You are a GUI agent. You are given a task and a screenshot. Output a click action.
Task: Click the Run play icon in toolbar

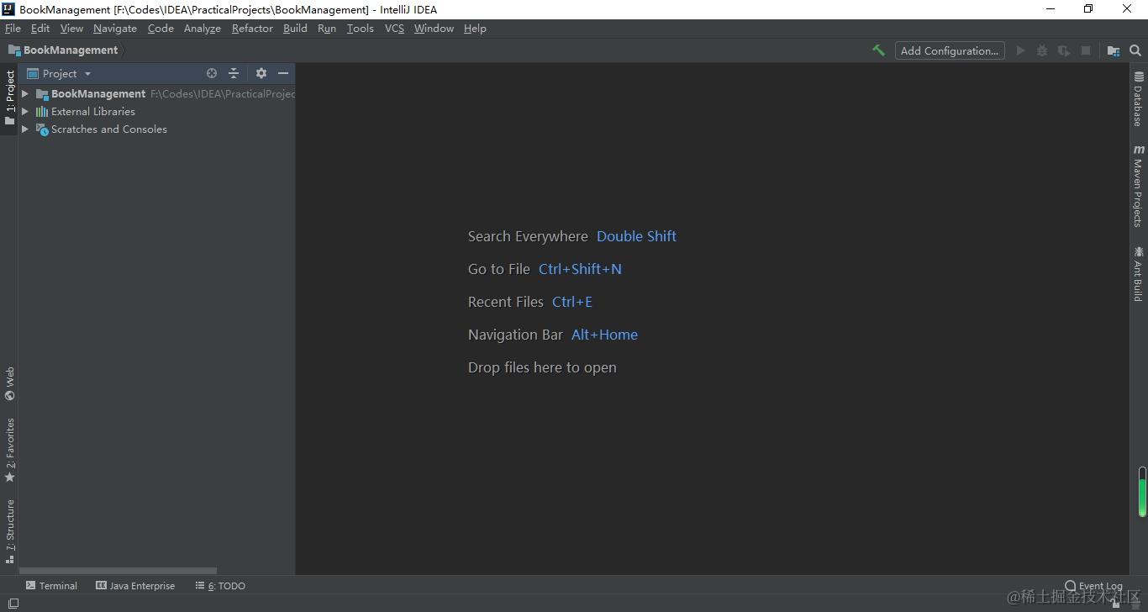point(1020,50)
